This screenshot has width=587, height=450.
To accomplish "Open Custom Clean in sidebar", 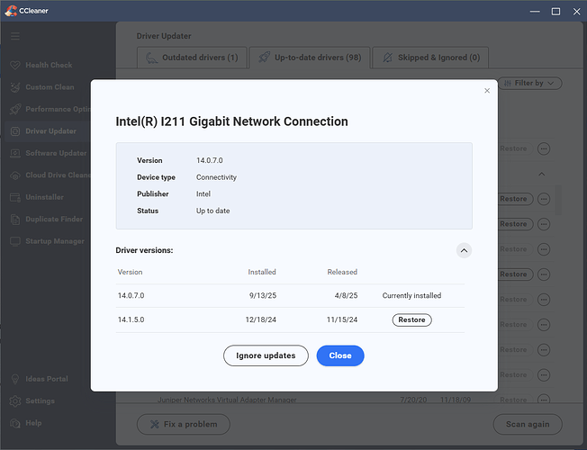I will pos(49,87).
